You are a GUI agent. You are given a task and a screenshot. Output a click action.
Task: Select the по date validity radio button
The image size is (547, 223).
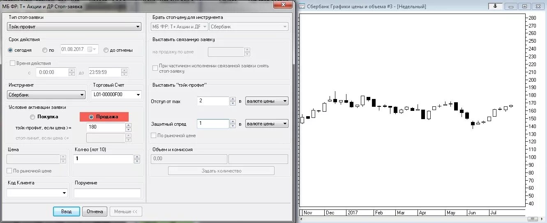[45, 50]
